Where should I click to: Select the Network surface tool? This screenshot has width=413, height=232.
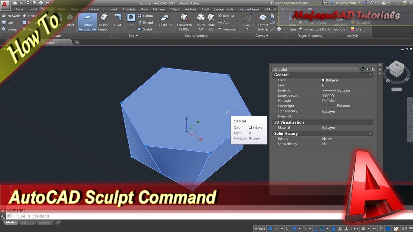(11, 16)
